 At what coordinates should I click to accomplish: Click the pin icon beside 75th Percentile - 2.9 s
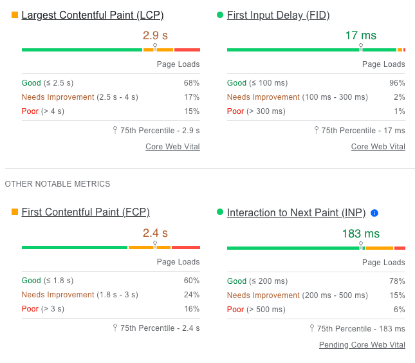click(115, 130)
